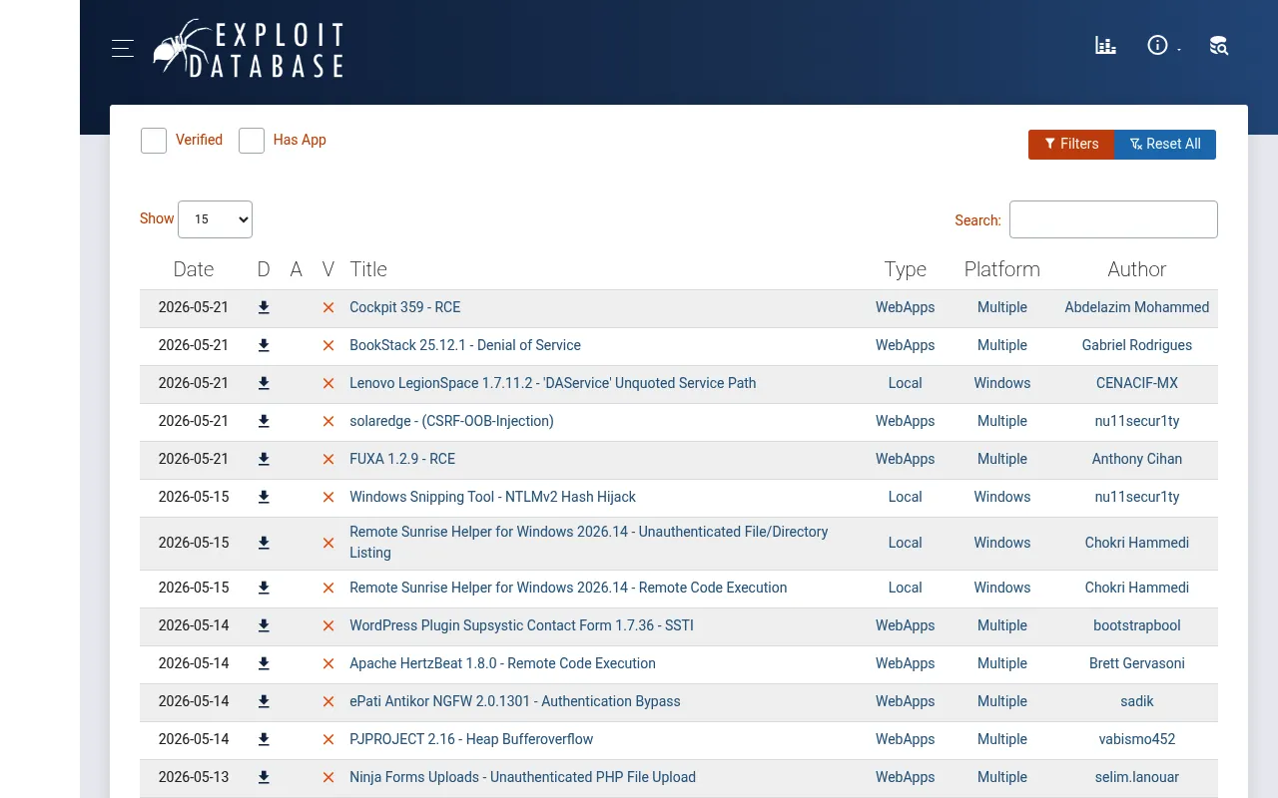Download the Lenovo LegionSpace exploit
Screen dimensions: 1278x798
click(264, 383)
